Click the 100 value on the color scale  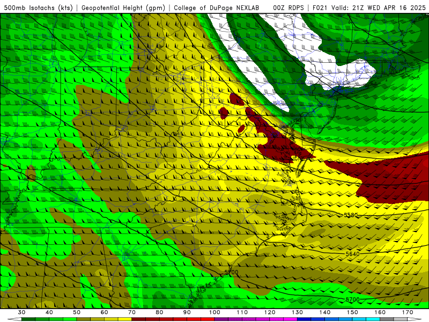(214, 312)
